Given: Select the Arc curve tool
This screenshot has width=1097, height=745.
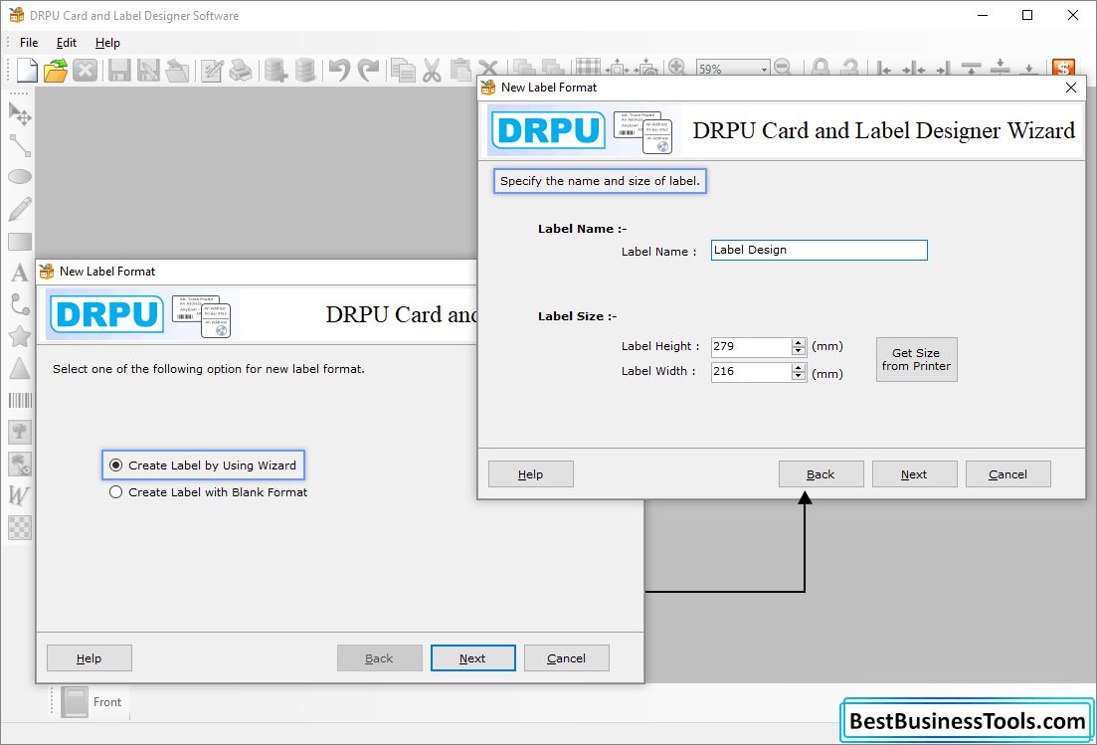Looking at the screenshot, I should click(x=20, y=305).
